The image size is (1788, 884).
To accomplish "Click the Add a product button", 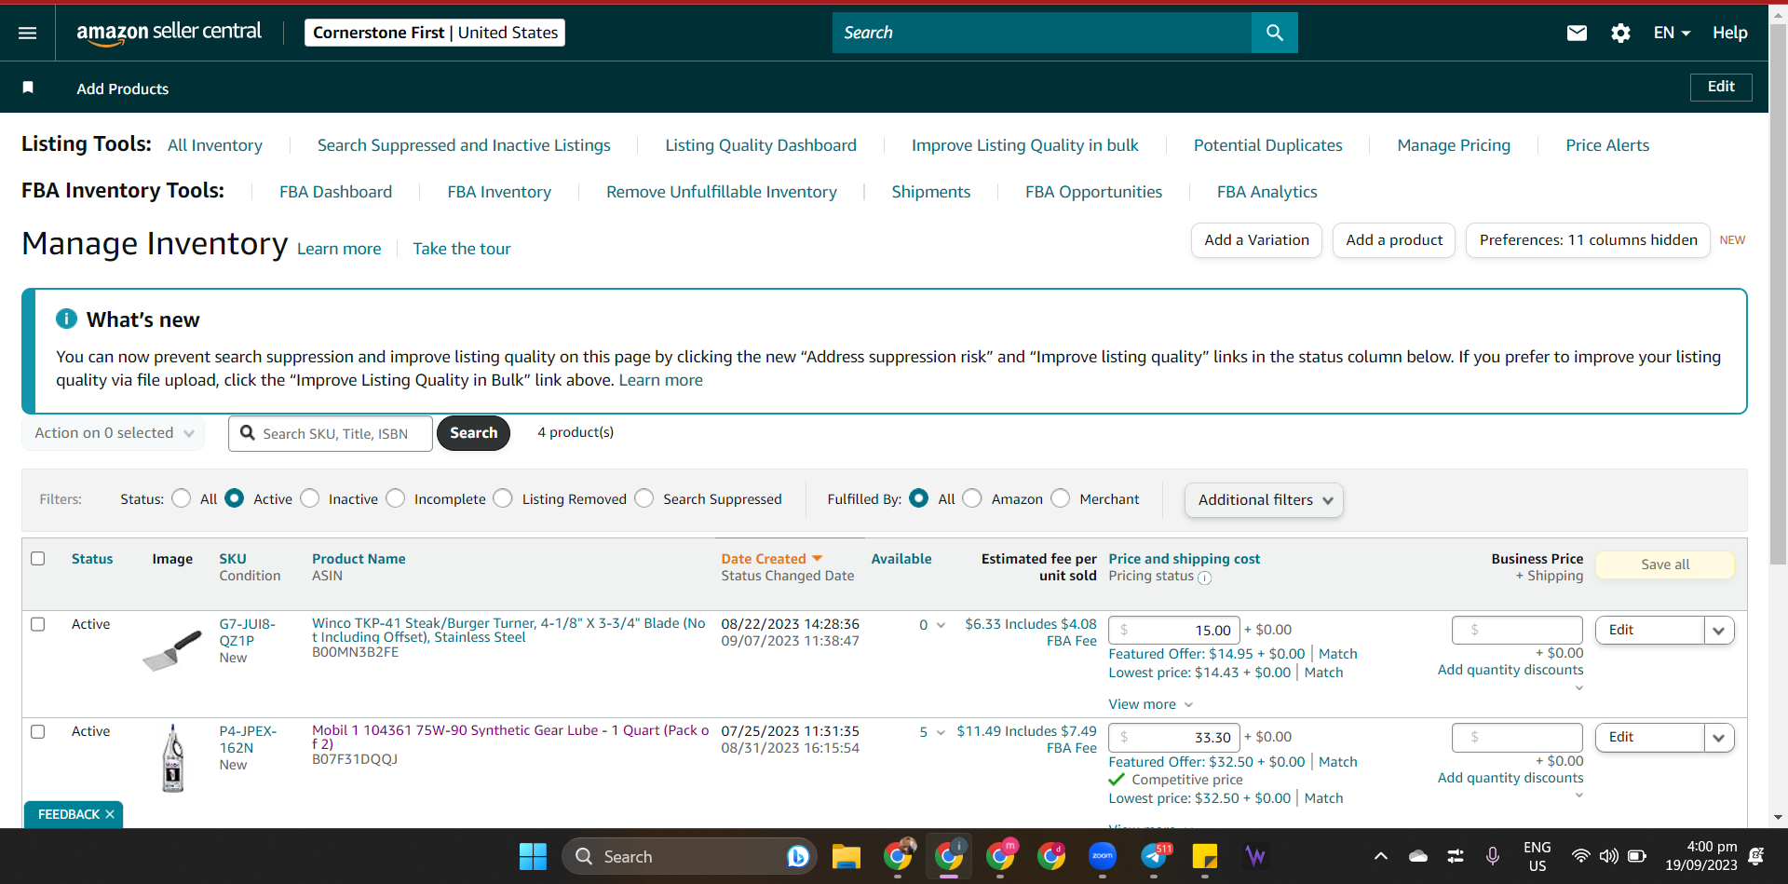I will (x=1394, y=240).
